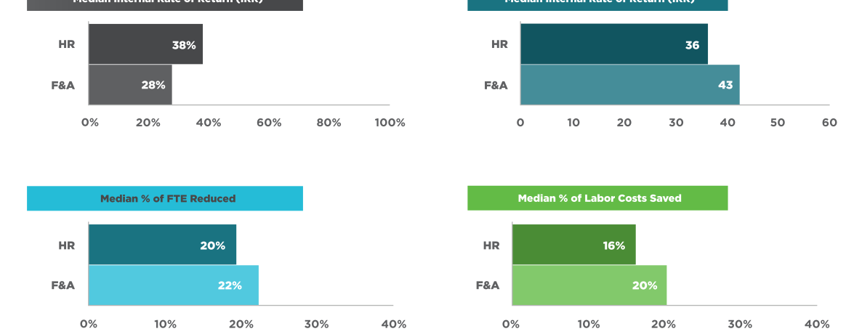Image resolution: width=854 pixels, height=334 pixels.
Task: Click the teal Median Internal Rate of Return header
Action: pos(597,4)
